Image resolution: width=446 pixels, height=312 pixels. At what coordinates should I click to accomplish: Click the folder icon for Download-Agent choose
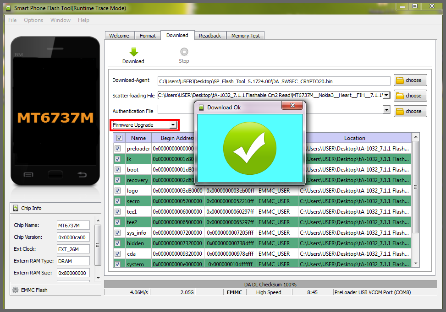click(x=400, y=81)
